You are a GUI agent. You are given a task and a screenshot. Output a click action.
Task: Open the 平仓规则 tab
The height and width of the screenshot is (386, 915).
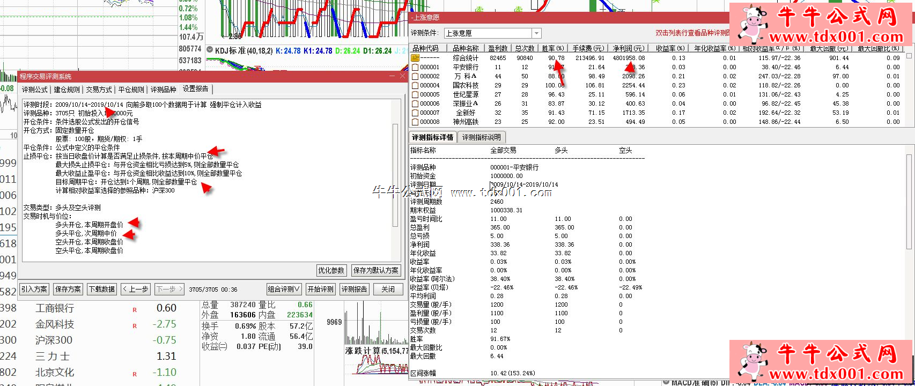[x=131, y=90]
